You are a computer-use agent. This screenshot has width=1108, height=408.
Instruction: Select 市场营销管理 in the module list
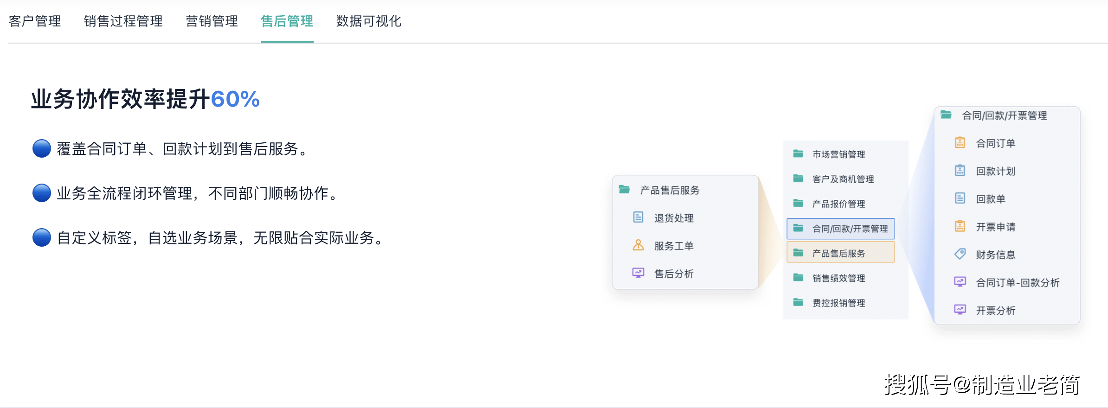point(839,154)
